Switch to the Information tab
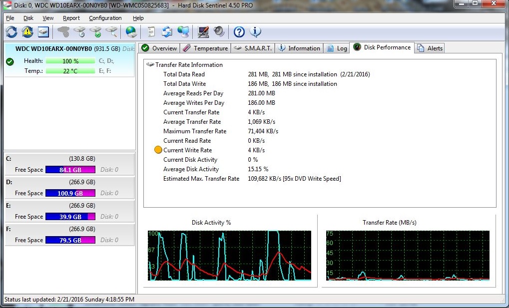This screenshot has height=308, width=509. tap(299, 48)
